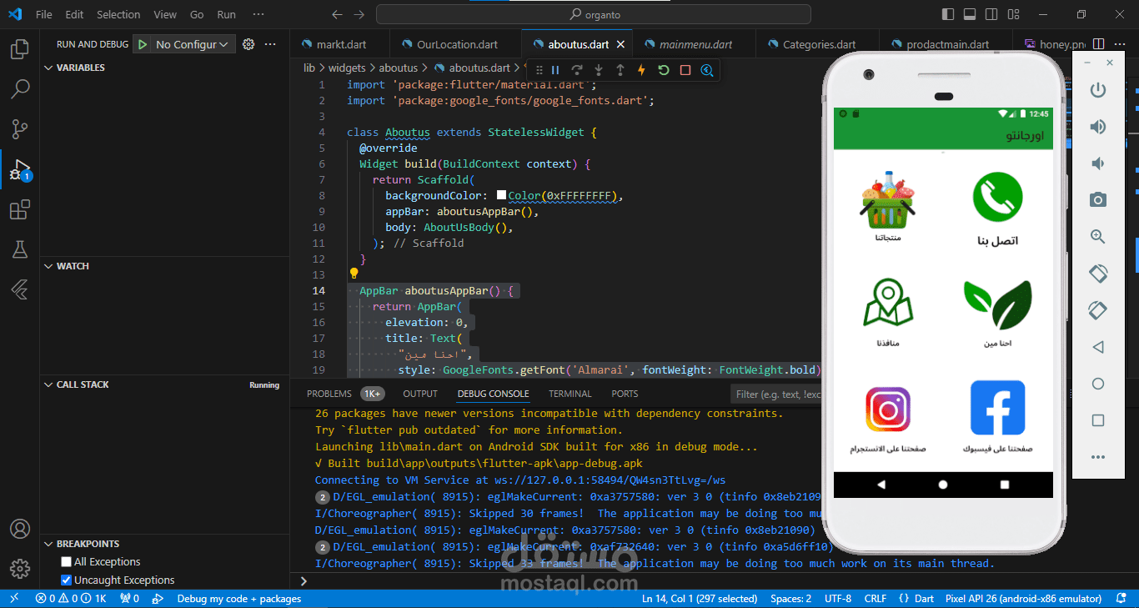This screenshot has height=608, width=1139.
Task: Open the Search view in the activity bar
Action: point(19,89)
